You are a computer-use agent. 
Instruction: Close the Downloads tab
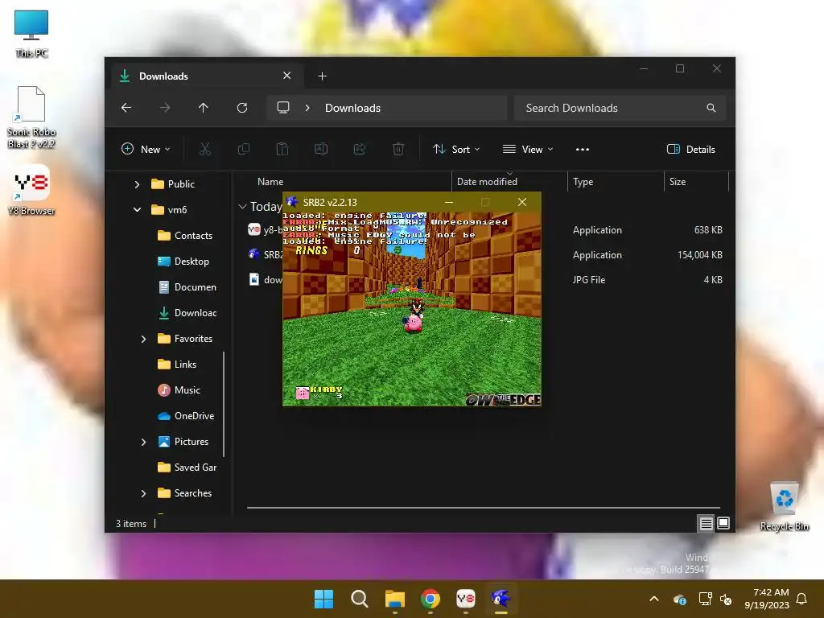click(287, 76)
